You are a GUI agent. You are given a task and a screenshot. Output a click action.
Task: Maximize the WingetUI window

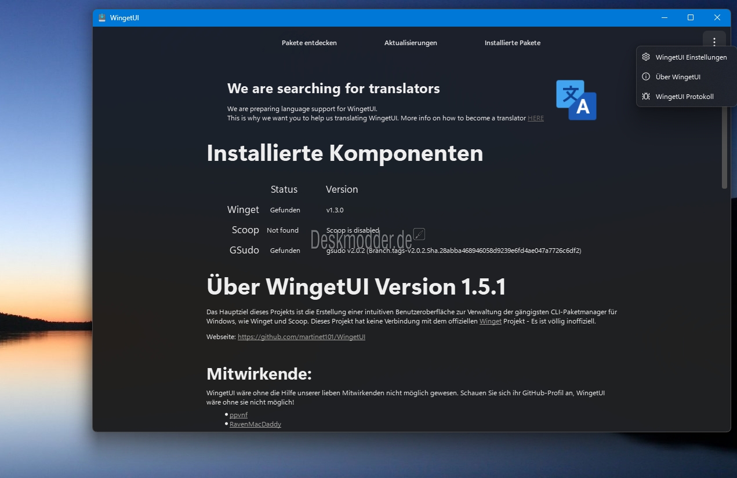click(690, 18)
